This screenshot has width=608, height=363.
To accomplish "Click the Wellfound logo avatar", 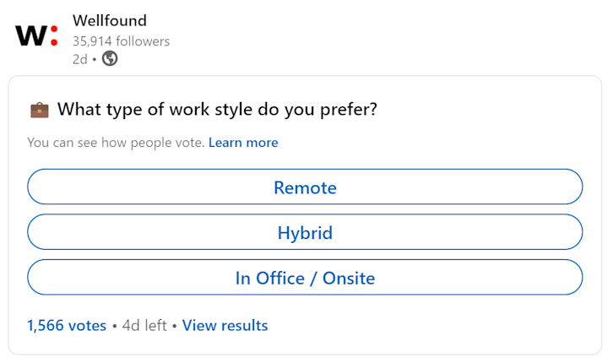I will pos(36,35).
